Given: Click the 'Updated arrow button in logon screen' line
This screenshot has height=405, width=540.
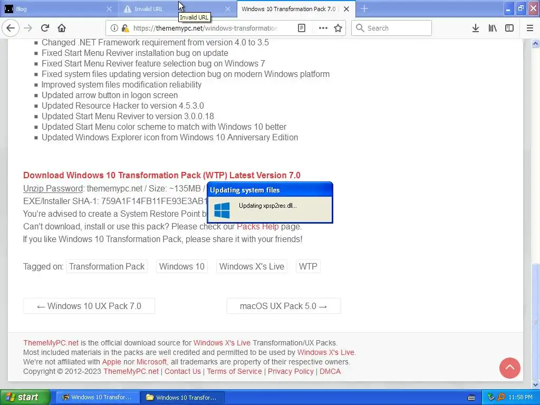Looking at the screenshot, I should (110, 95).
